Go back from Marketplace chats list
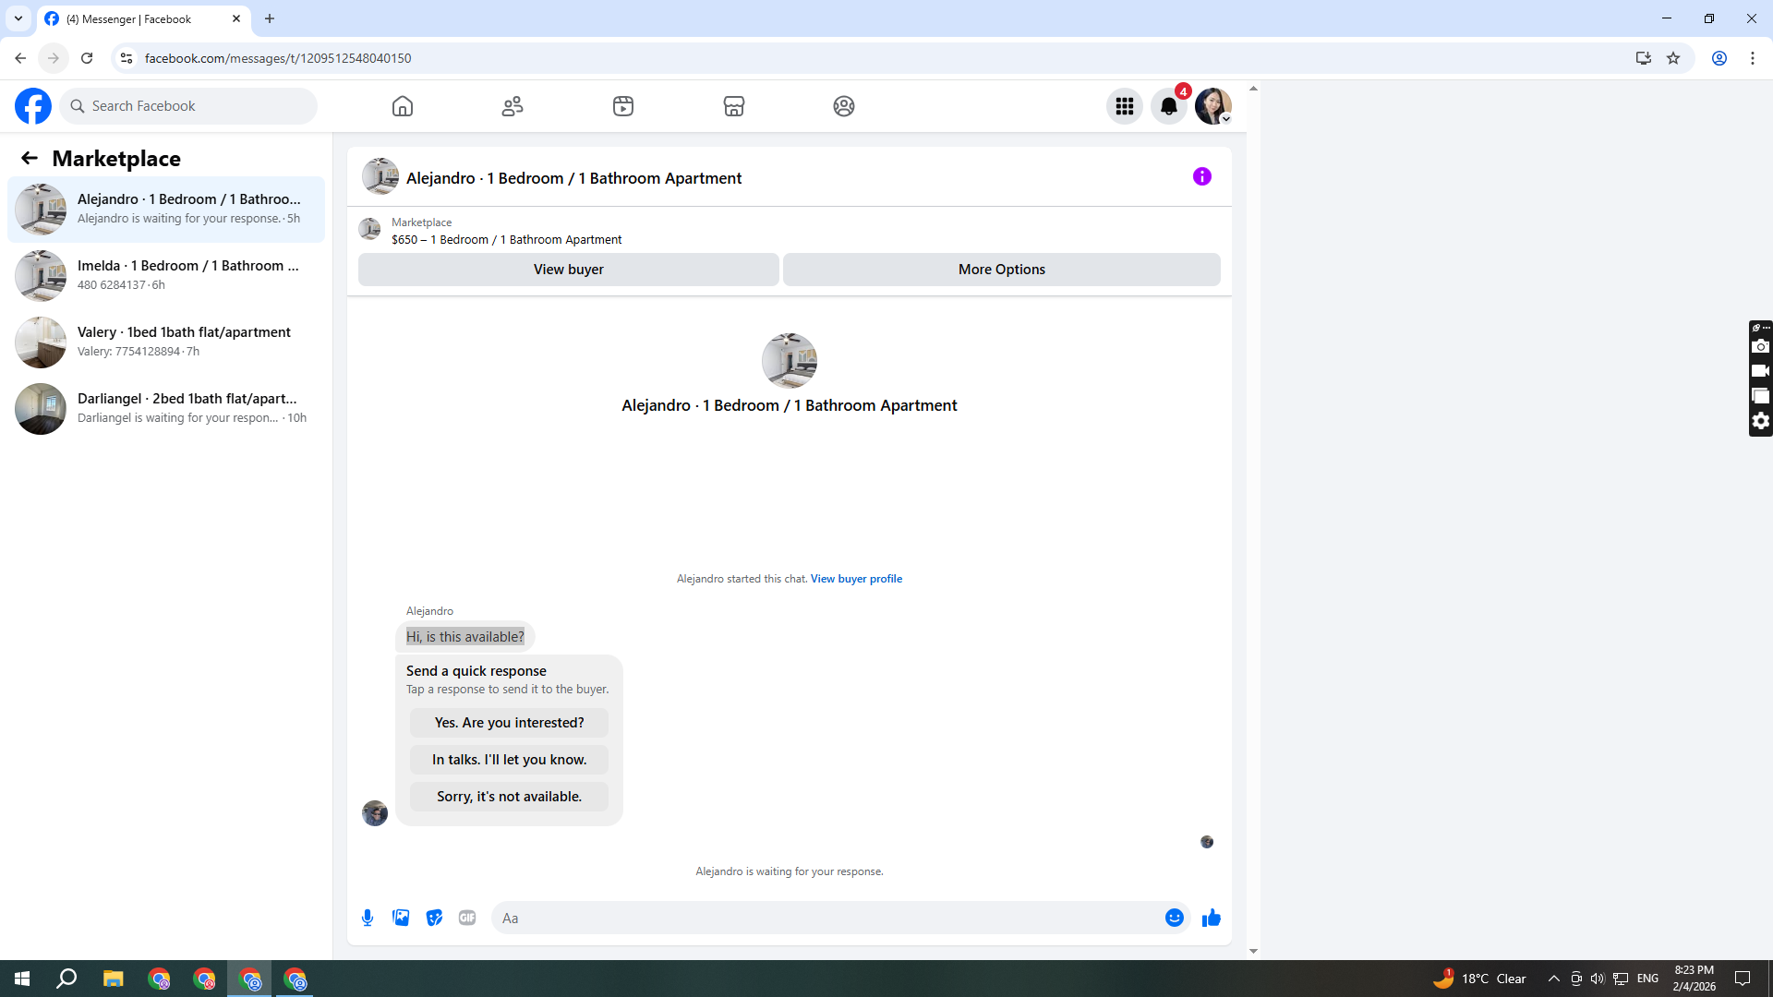 pyautogui.click(x=30, y=158)
